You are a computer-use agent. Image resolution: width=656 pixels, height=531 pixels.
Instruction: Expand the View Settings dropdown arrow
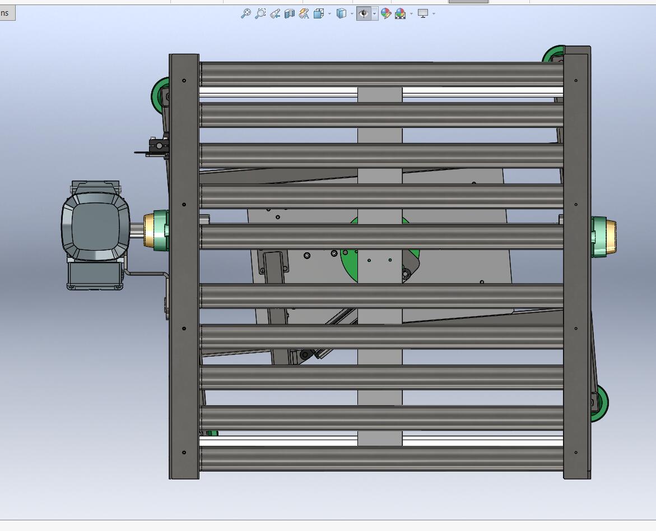(434, 14)
